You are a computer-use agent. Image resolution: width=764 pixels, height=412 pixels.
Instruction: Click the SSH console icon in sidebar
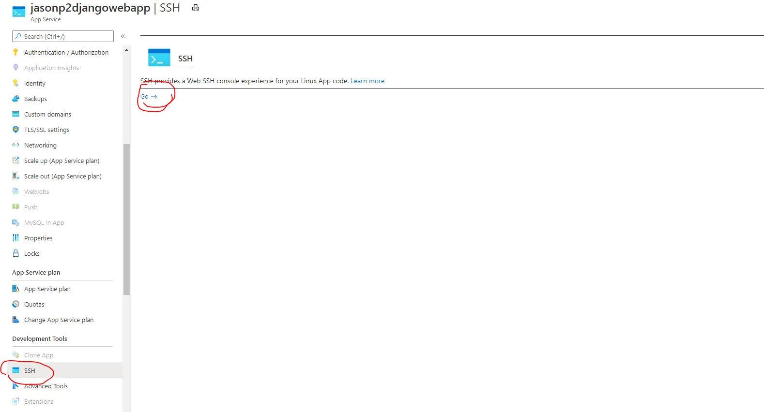15,370
